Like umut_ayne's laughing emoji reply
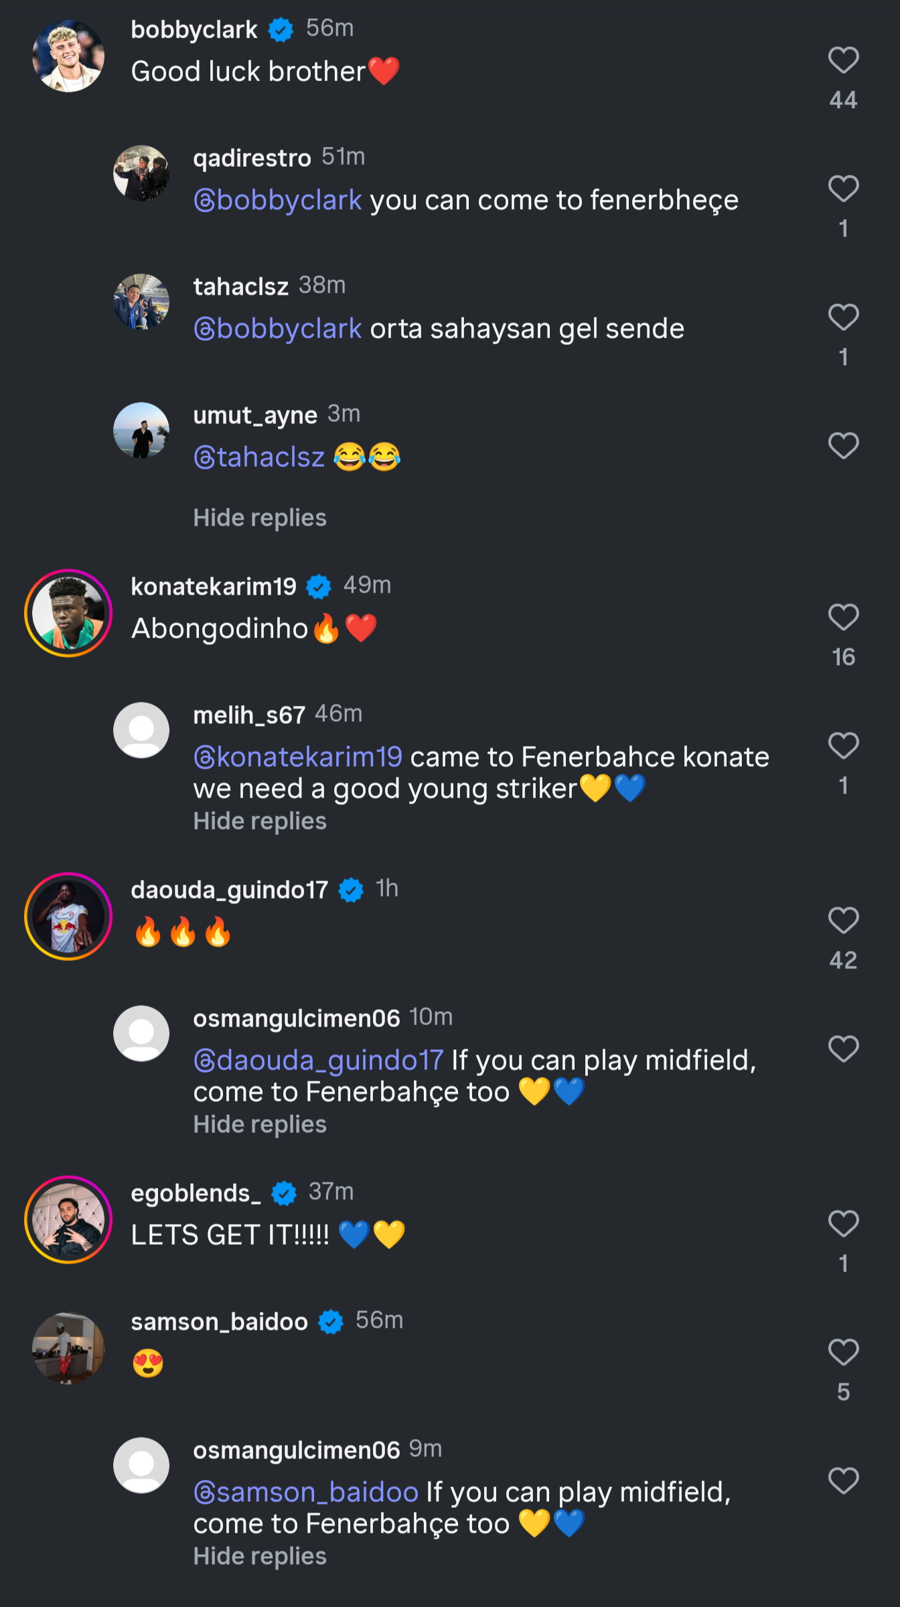900x1607 pixels. (x=843, y=446)
